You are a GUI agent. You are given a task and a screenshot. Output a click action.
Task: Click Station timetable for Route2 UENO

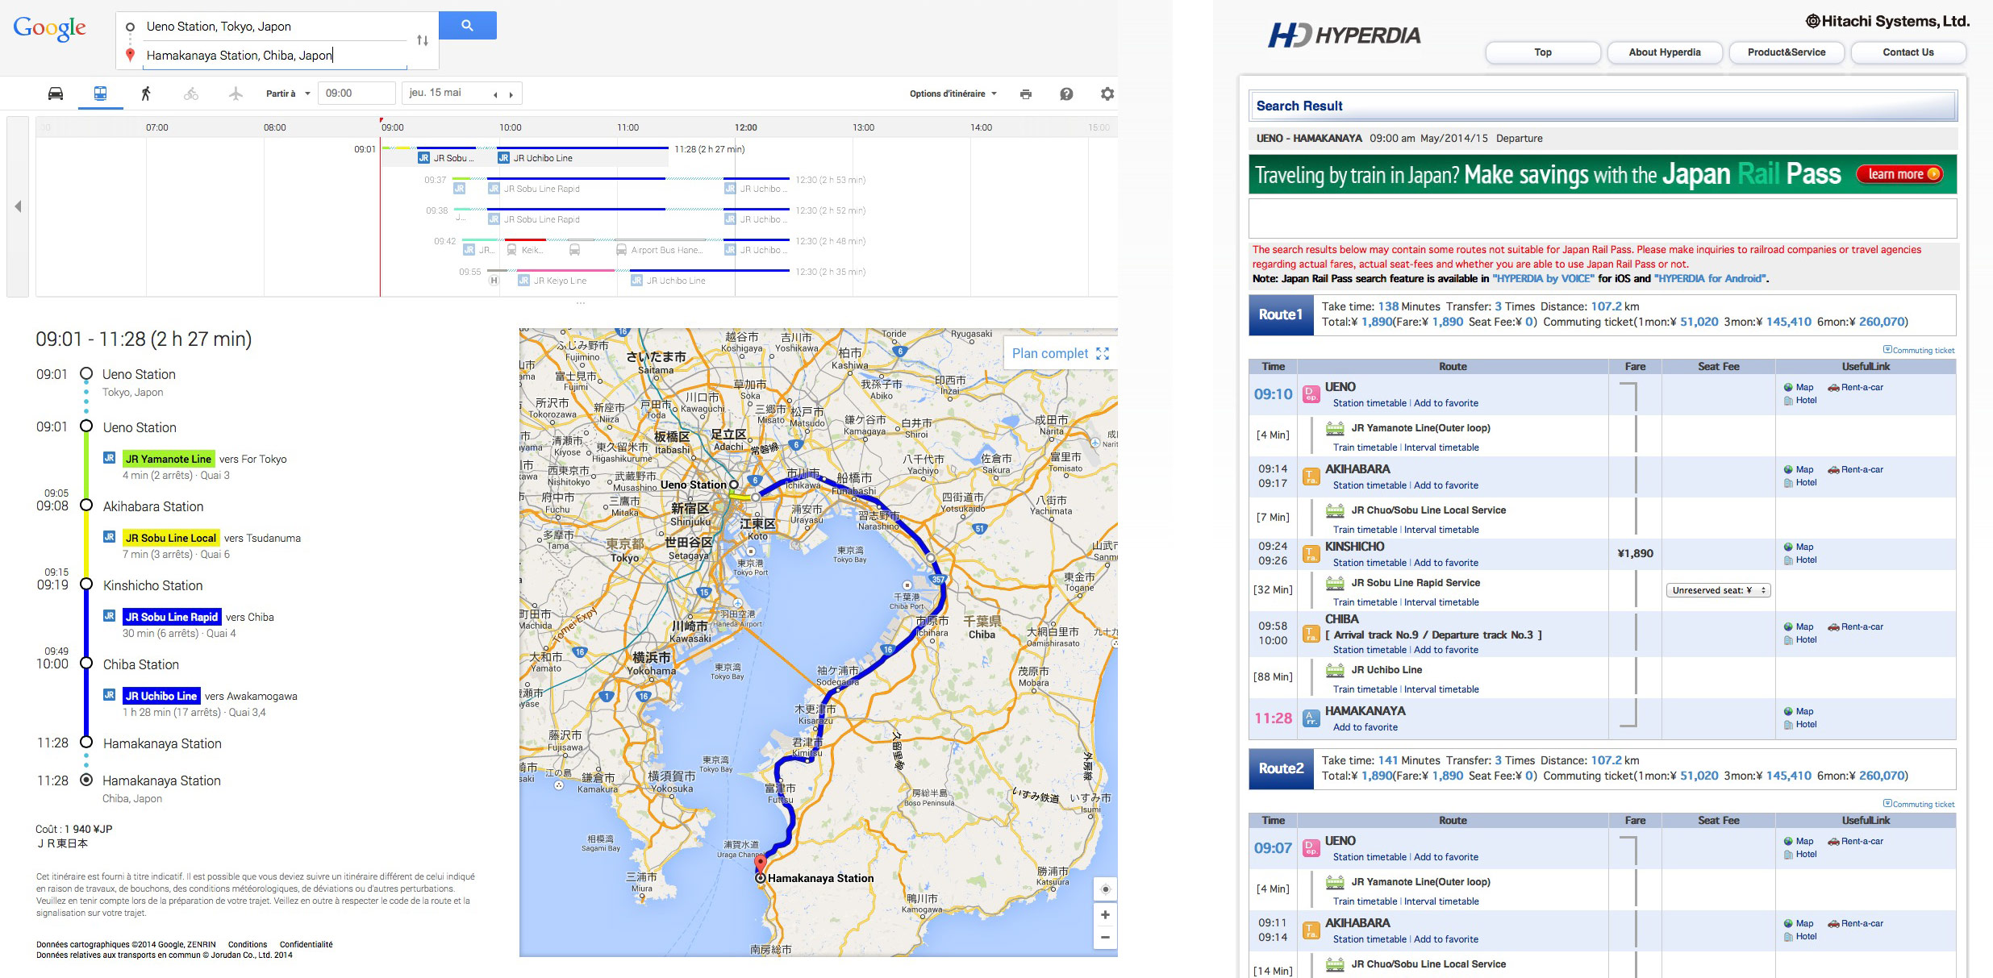click(x=1370, y=857)
